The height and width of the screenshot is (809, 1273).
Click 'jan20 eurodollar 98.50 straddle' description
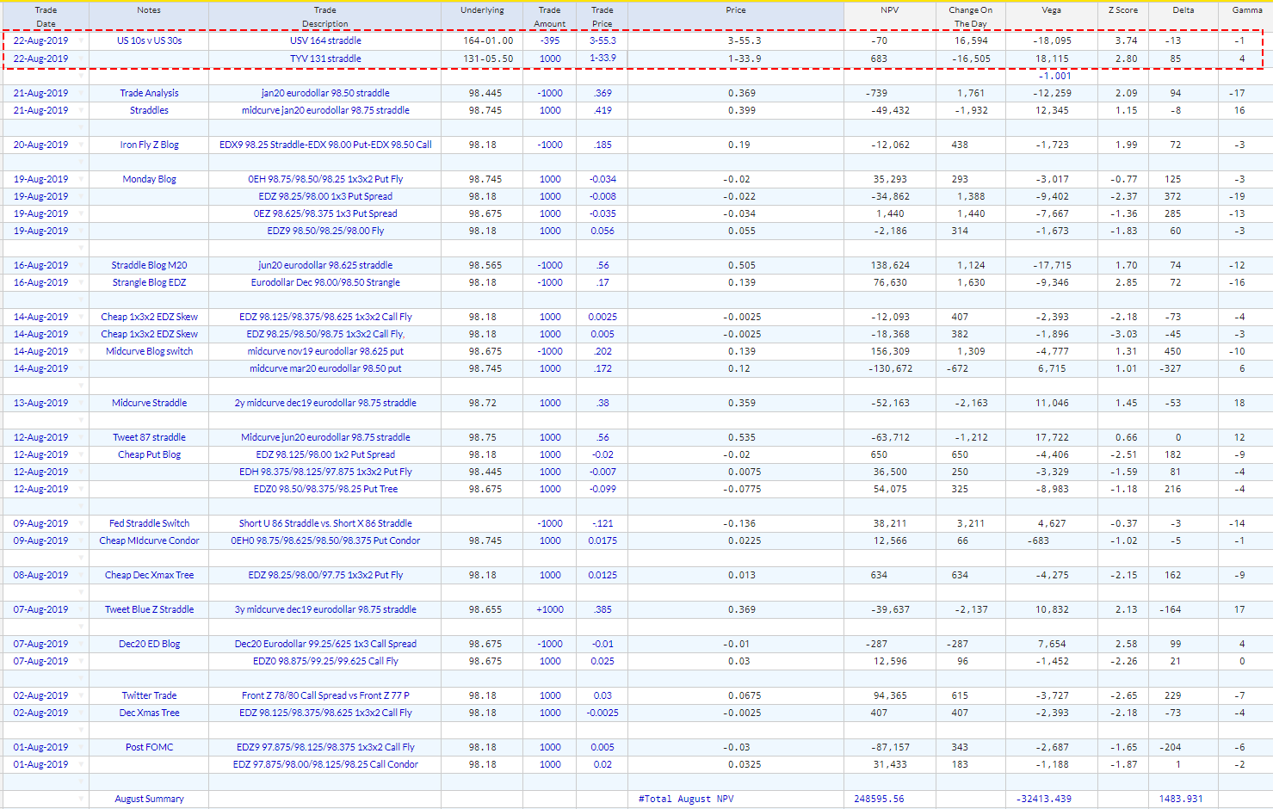325,93
